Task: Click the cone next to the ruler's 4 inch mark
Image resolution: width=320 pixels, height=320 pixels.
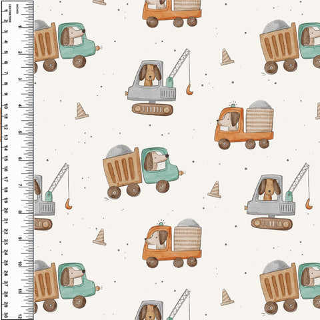Action: [x=81, y=111]
